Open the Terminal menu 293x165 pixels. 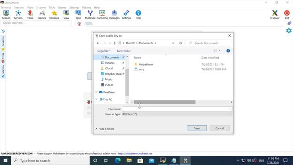click(6, 7)
